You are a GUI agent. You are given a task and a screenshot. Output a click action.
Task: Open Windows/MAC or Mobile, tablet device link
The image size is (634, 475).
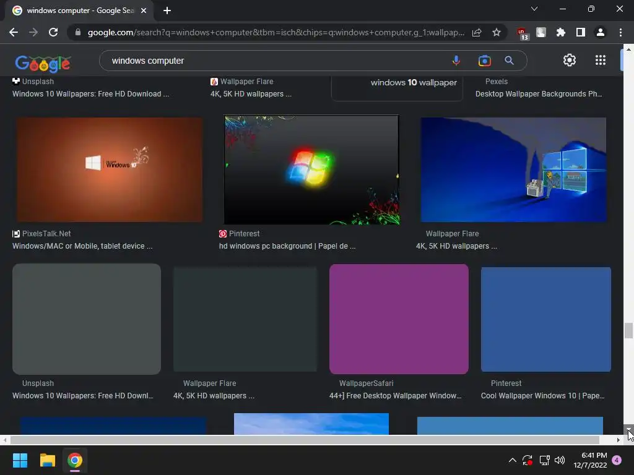point(82,246)
